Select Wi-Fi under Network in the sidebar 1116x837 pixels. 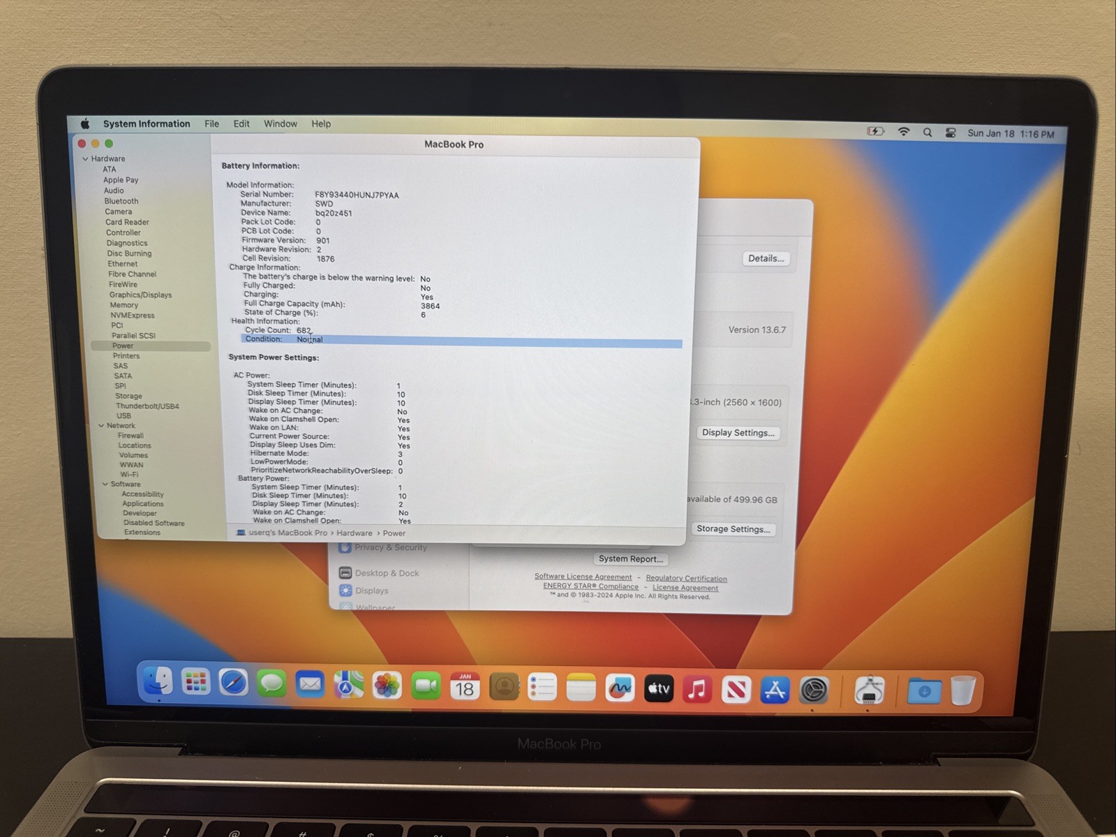point(129,475)
